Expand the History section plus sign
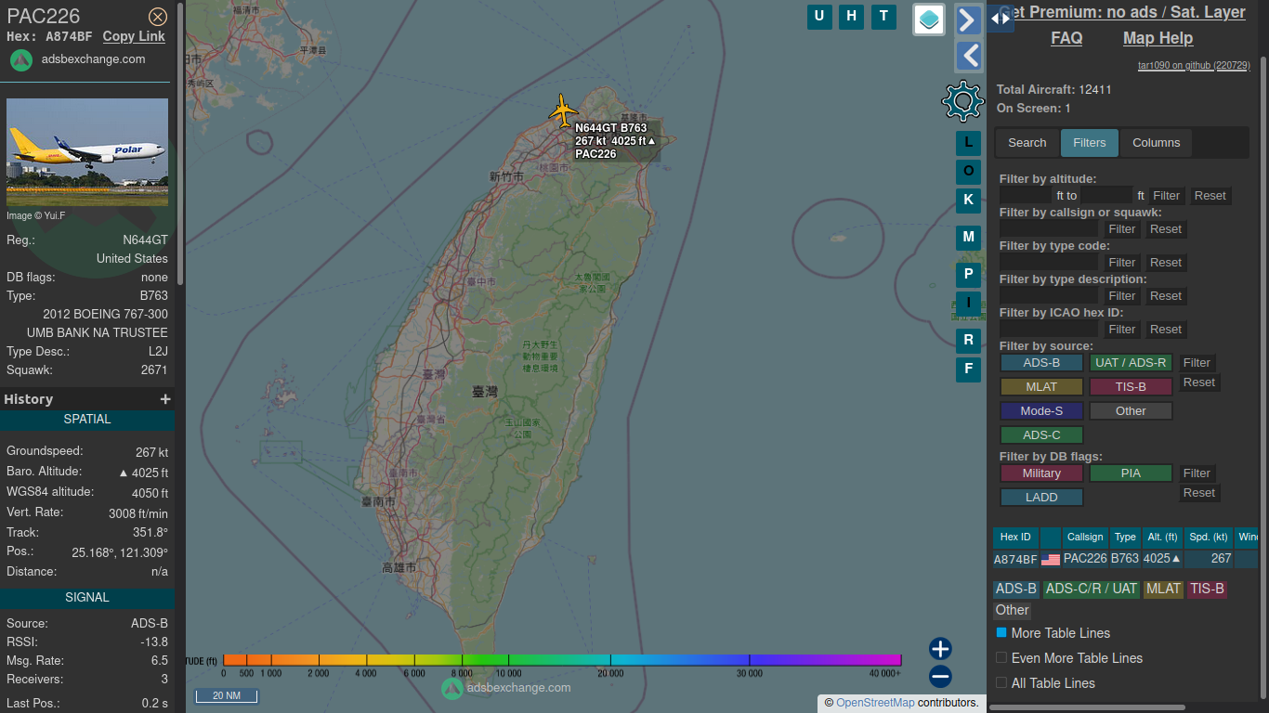1269x713 pixels. (165, 399)
